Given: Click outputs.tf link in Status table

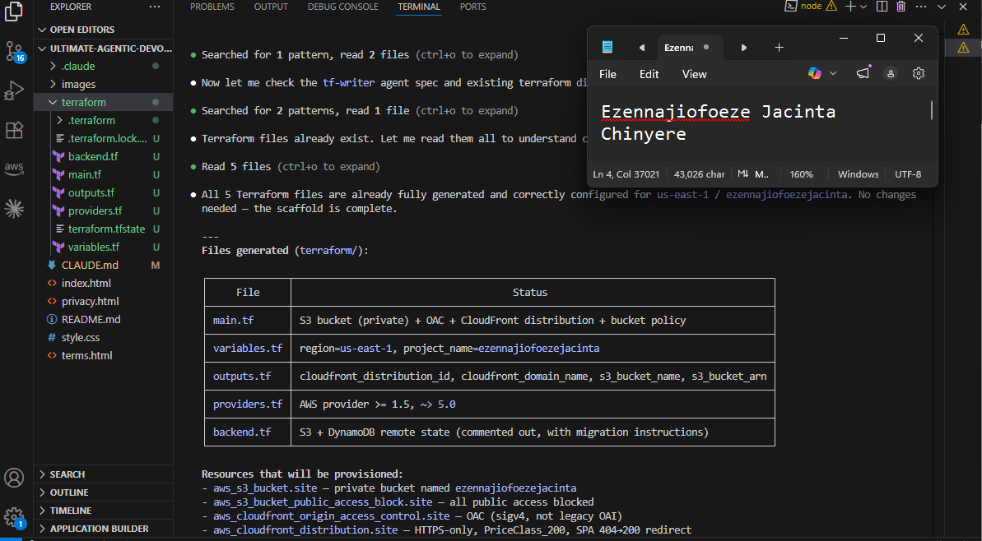Looking at the screenshot, I should pos(242,376).
